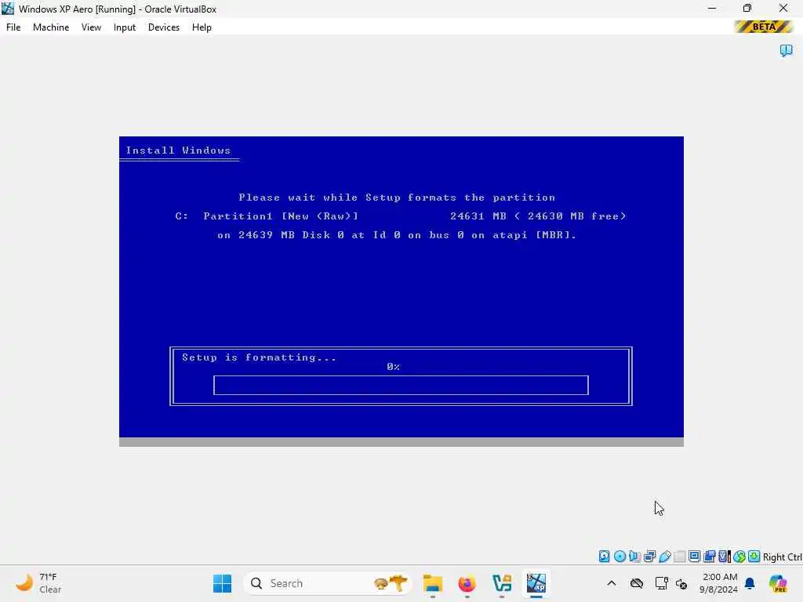Click the mouse integration indicator icon

click(x=739, y=557)
